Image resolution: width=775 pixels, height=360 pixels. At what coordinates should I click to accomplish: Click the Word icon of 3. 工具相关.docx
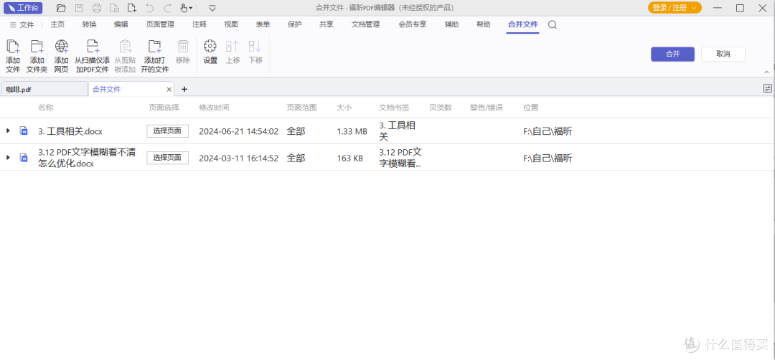pyautogui.click(x=24, y=131)
